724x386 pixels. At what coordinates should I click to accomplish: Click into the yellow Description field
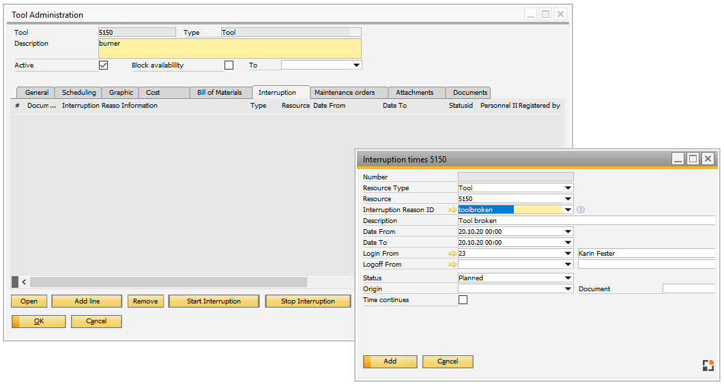pos(229,48)
